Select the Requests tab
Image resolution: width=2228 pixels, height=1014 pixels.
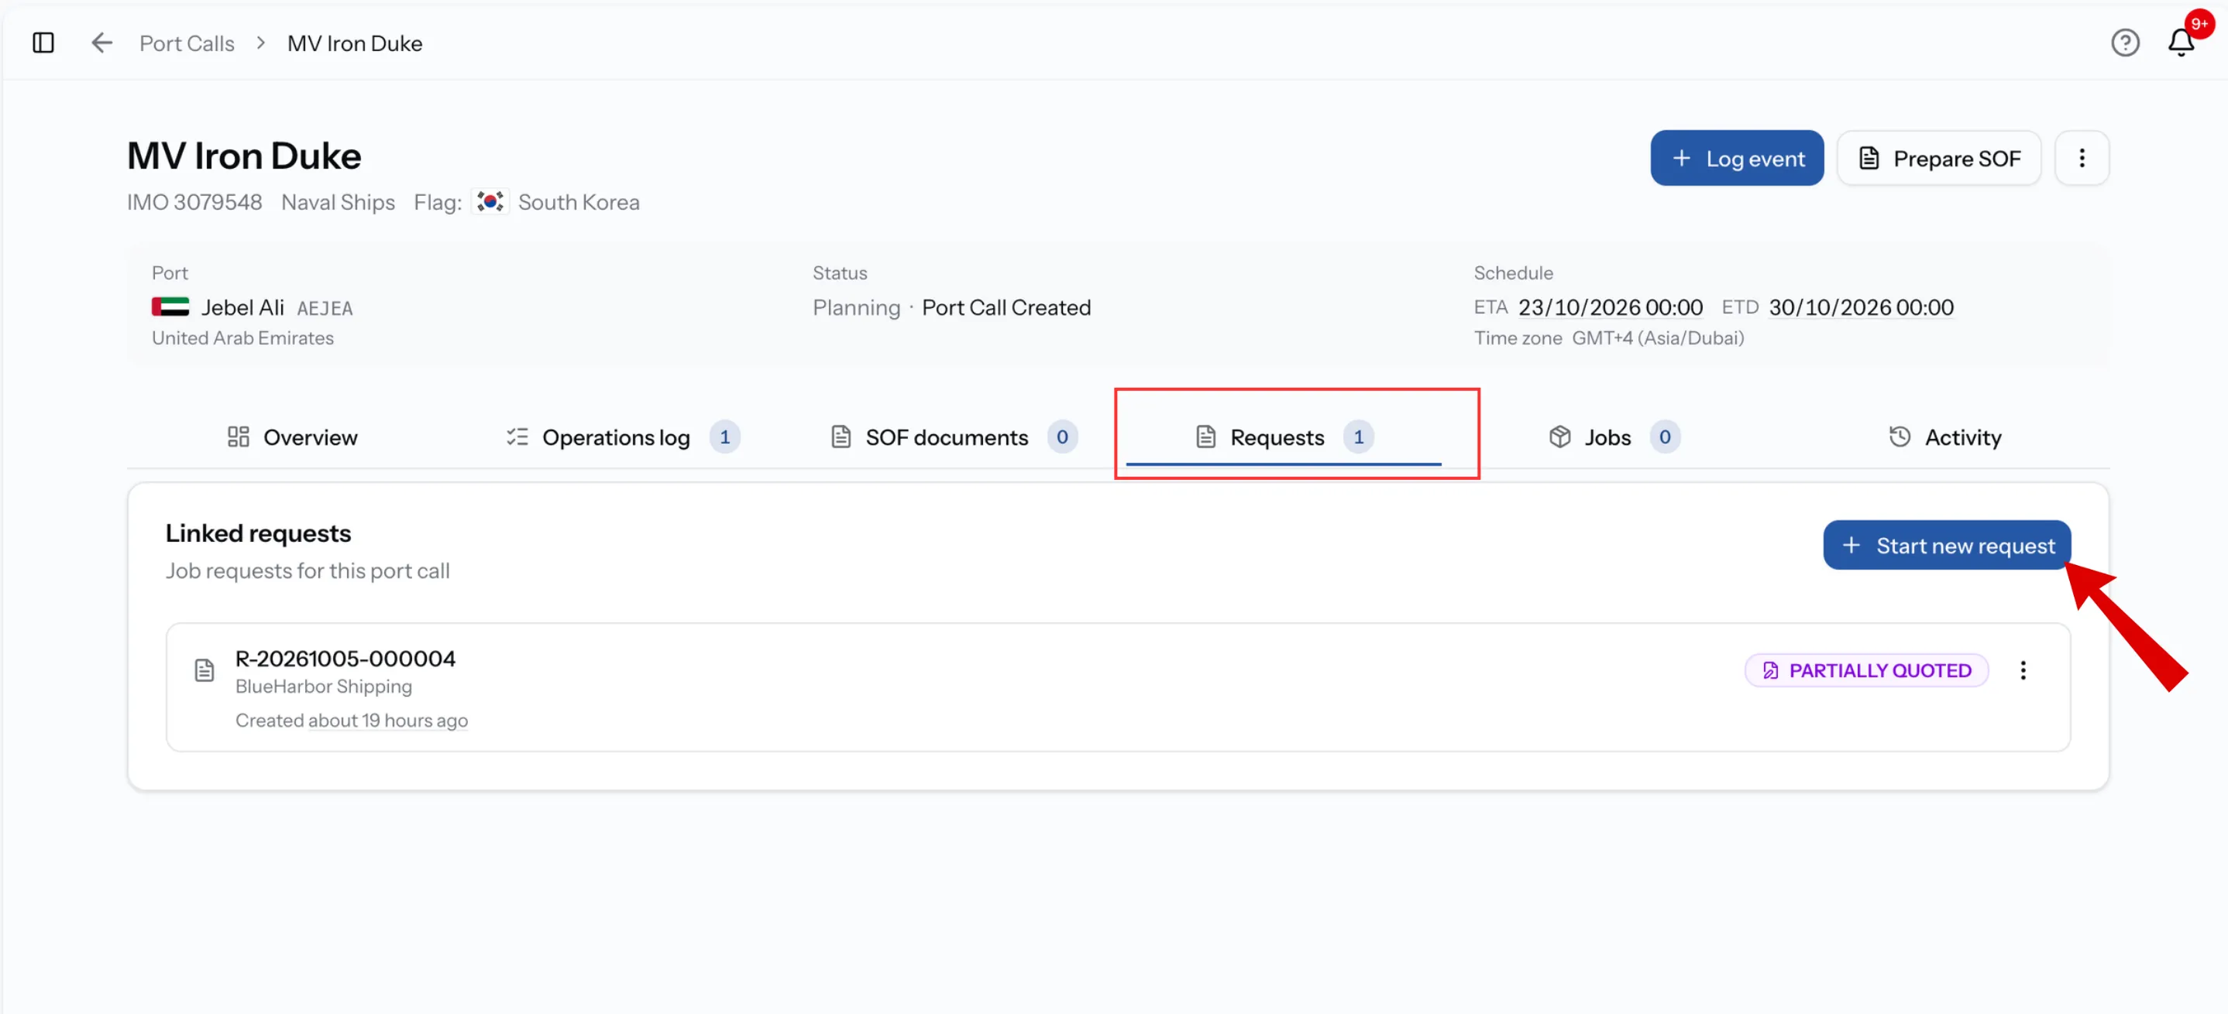tap(1284, 437)
